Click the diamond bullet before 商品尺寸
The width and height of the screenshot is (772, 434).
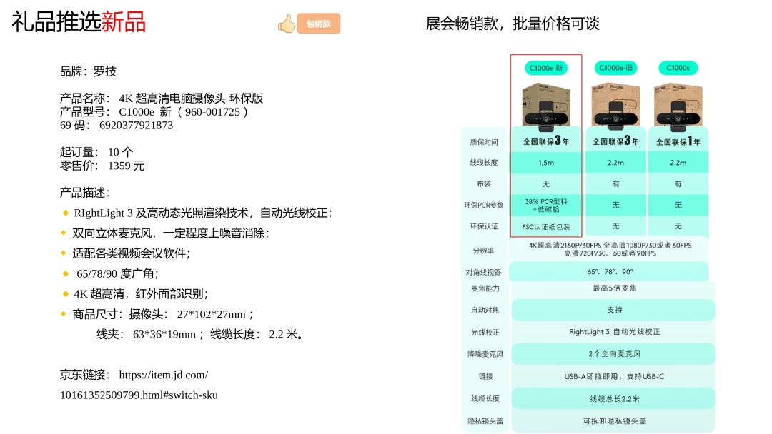click(x=64, y=313)
